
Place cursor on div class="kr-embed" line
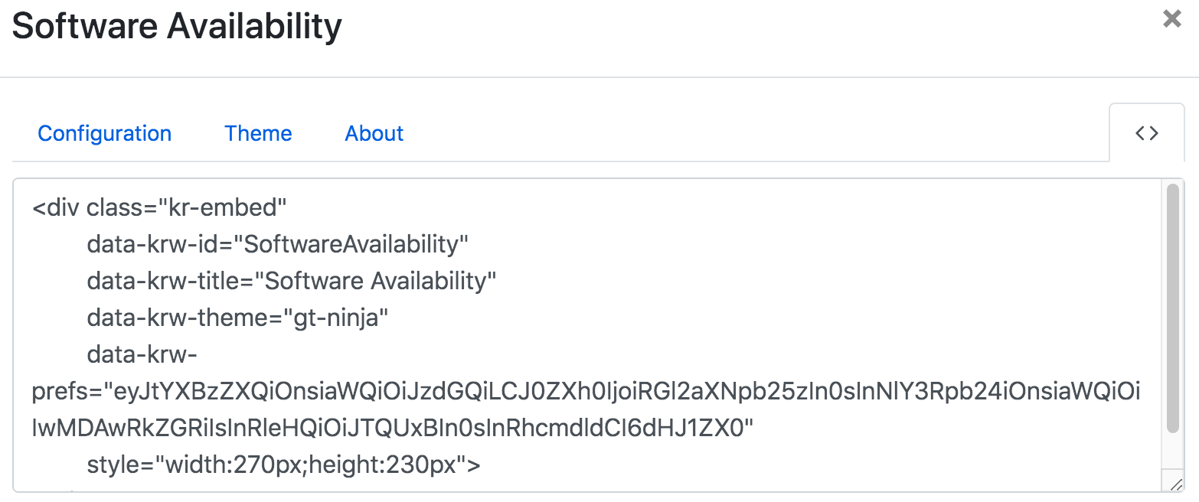[x=159, y=207]
